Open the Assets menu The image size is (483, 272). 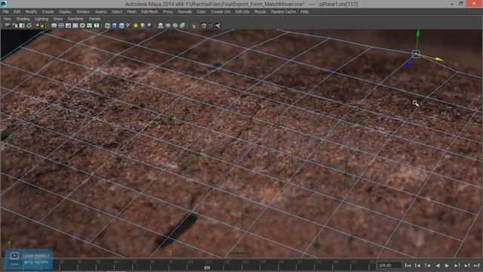pyautogui.click(x=100, y=12)
